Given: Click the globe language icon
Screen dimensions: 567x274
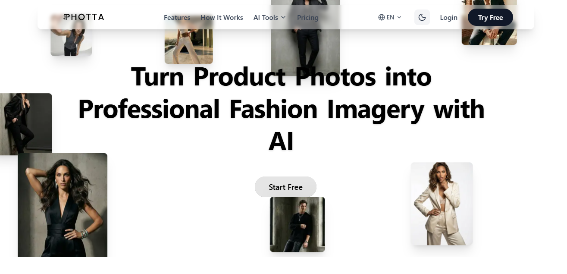Looking at the screenshot, I should 381,17.
